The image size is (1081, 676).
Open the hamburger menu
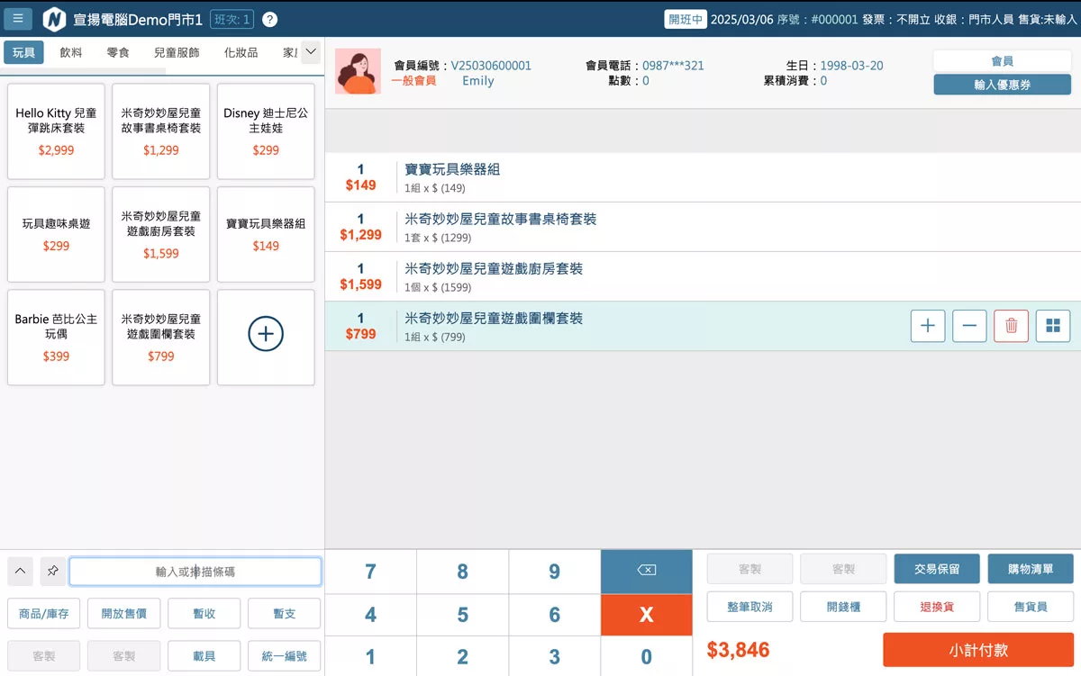[x=18, y=19]
